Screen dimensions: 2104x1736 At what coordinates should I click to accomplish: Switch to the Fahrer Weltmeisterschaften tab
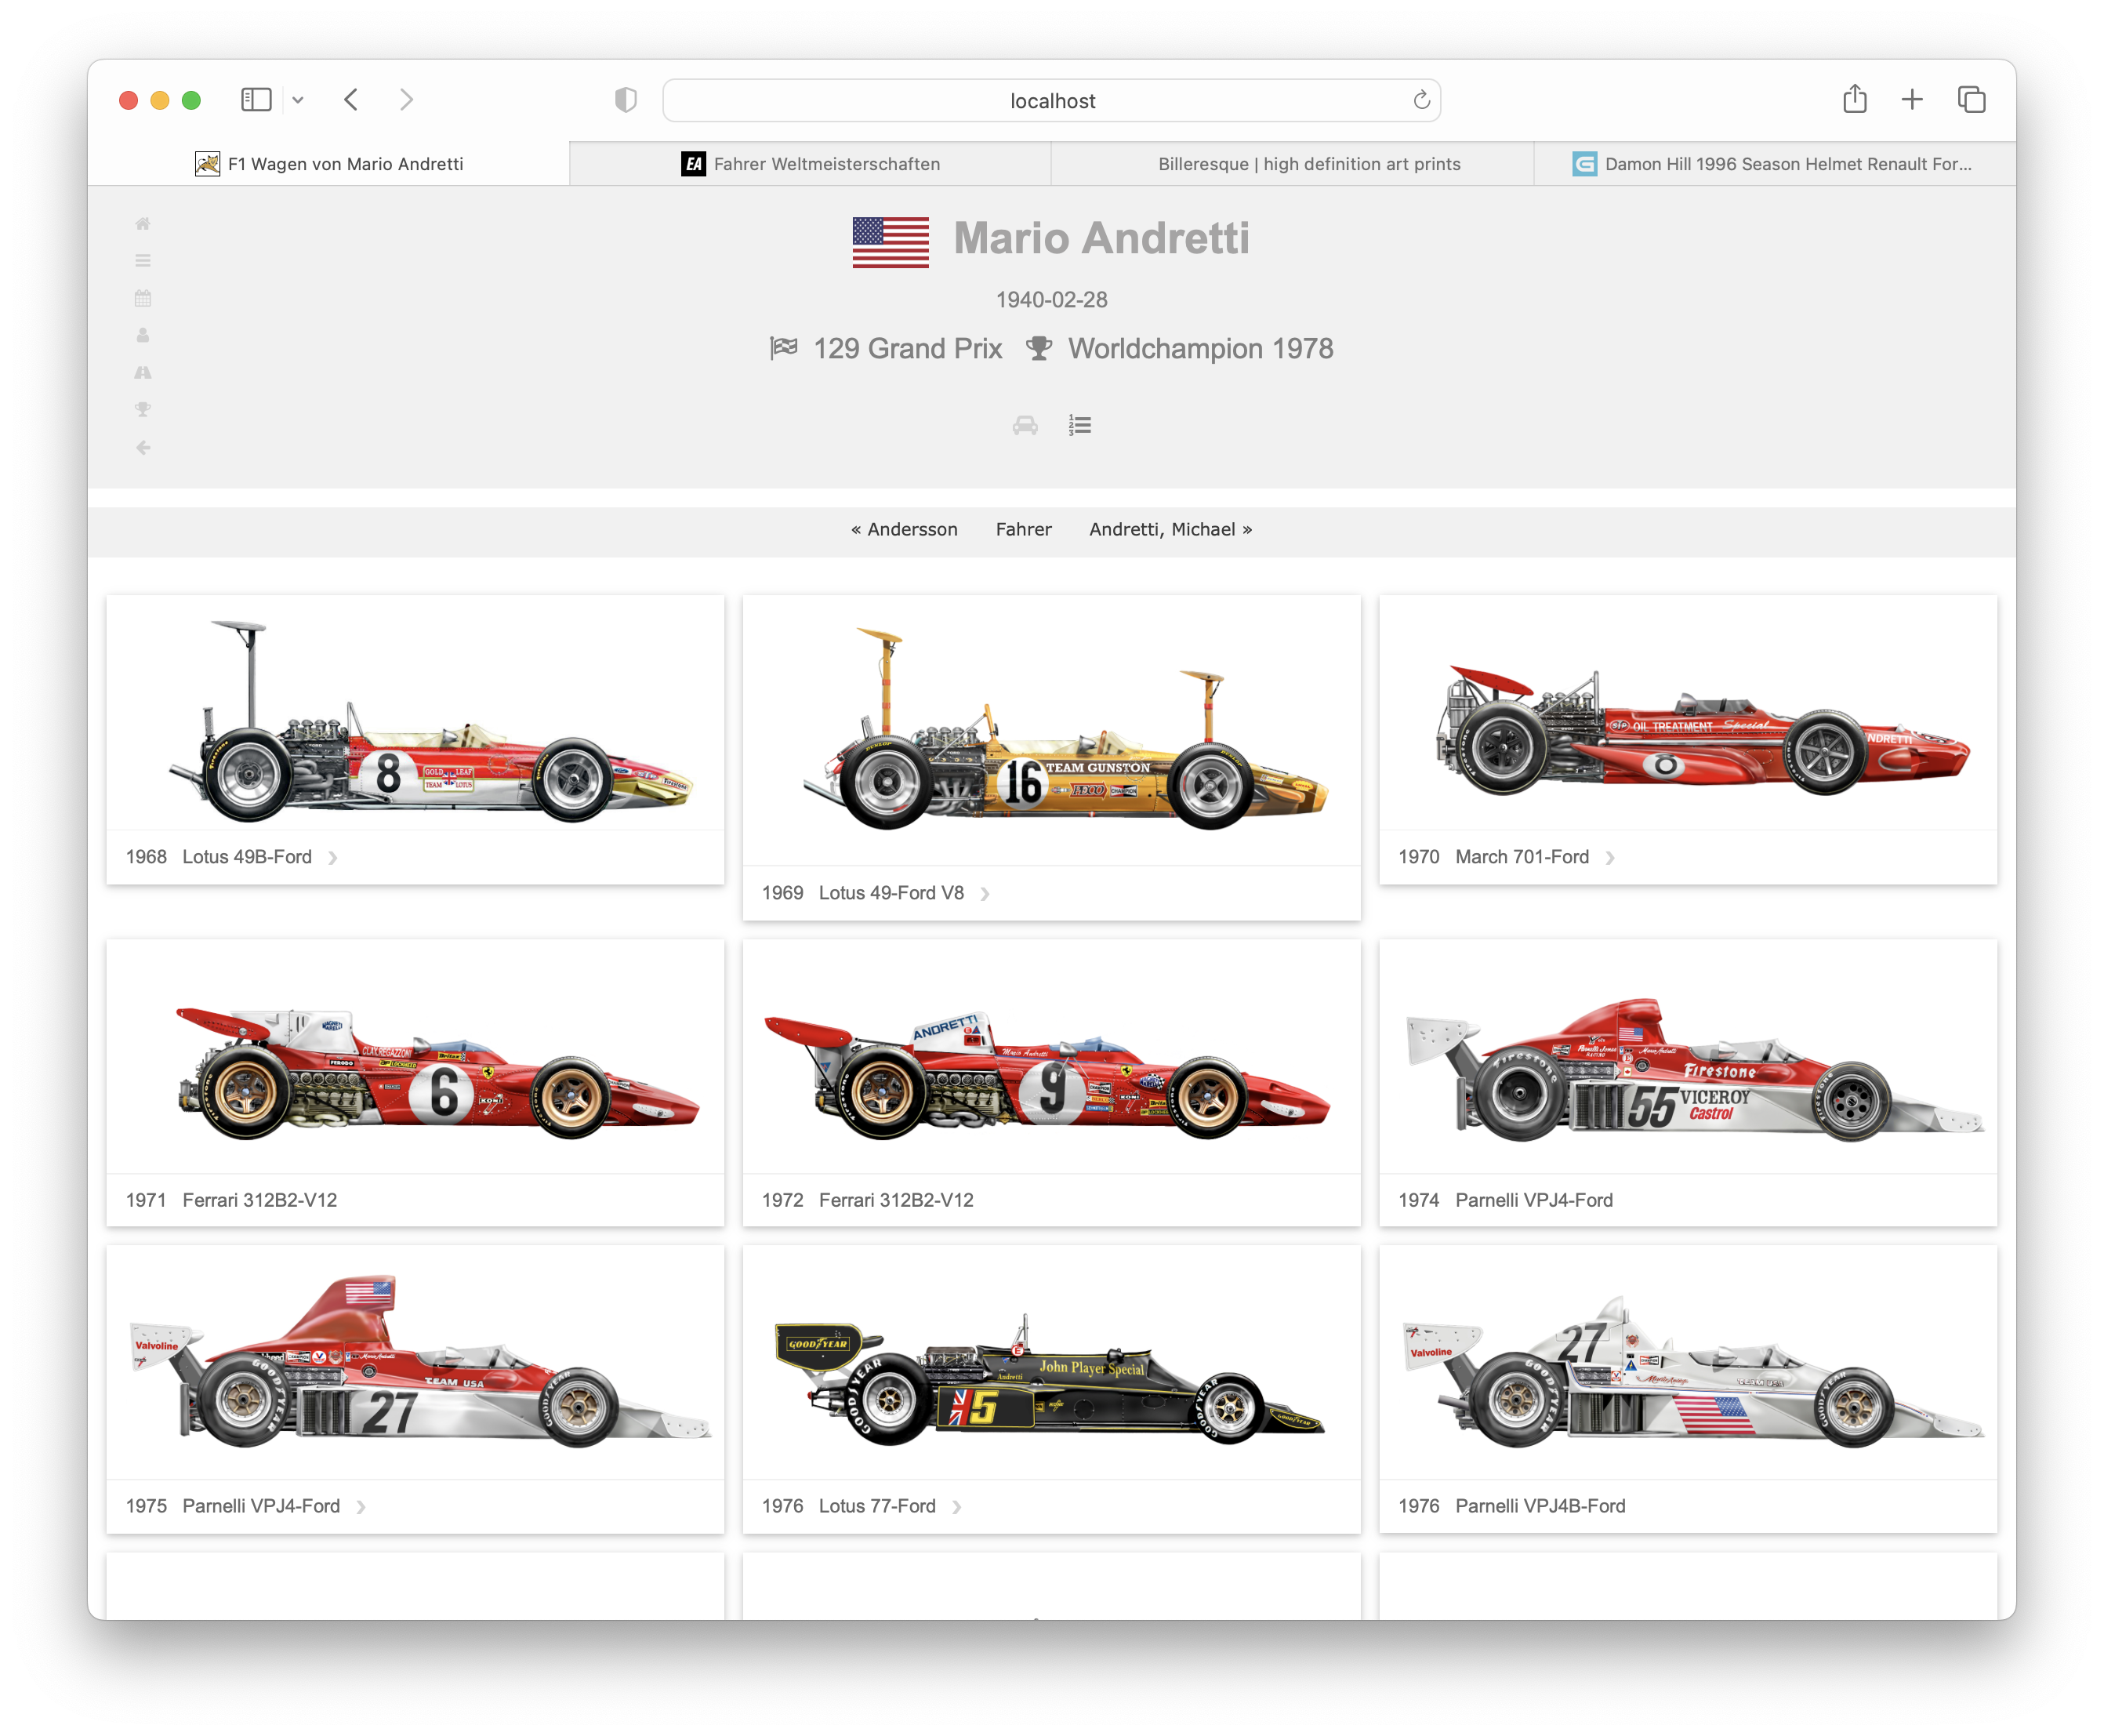810,164
